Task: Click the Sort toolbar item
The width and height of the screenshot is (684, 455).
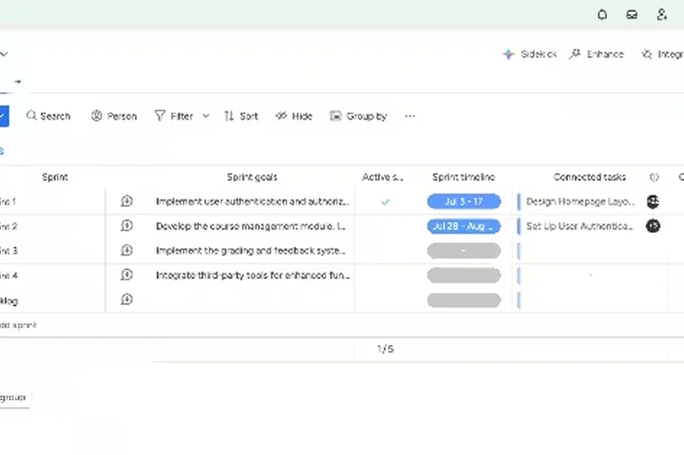Action: click(x=241, y=116)
